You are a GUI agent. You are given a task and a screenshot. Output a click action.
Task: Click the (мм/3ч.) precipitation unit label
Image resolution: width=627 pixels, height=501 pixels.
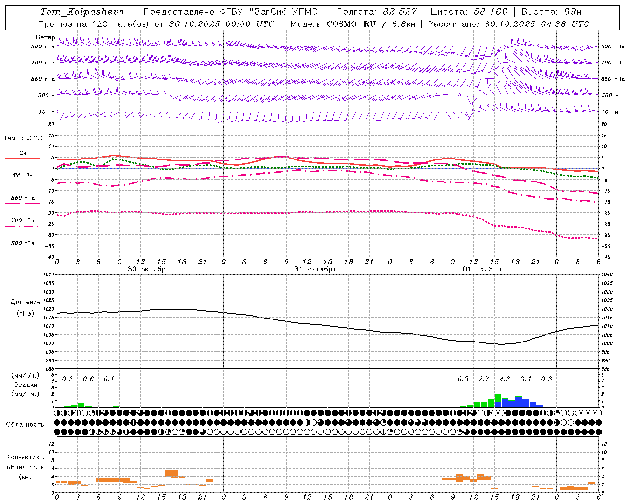(25, 375)
